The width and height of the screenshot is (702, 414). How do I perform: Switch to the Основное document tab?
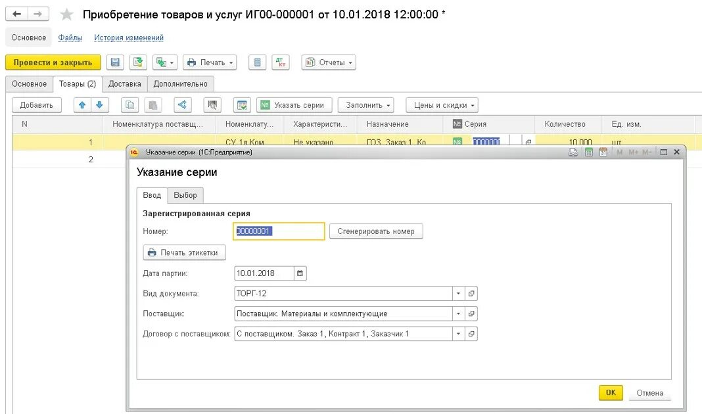tap(29, 83)
